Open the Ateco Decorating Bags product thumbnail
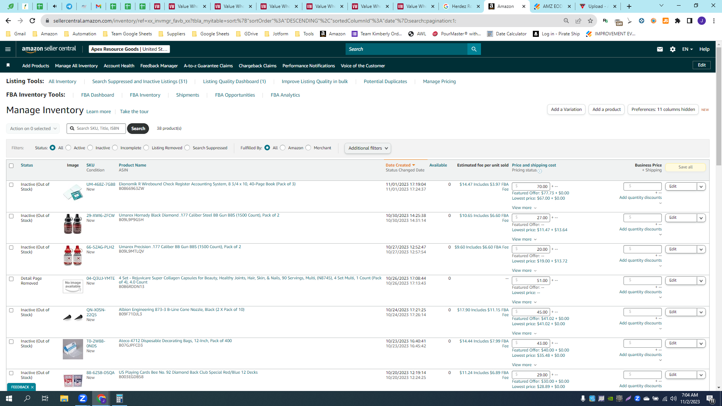Screen dimensions: 722x406 73,349
